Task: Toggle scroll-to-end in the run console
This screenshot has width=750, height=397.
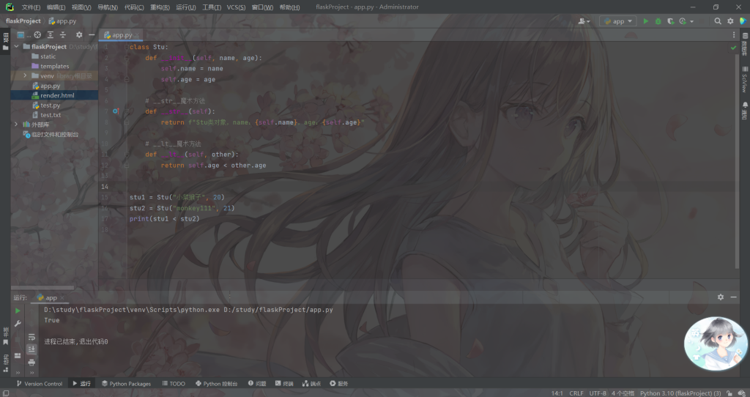Action: 31,350
